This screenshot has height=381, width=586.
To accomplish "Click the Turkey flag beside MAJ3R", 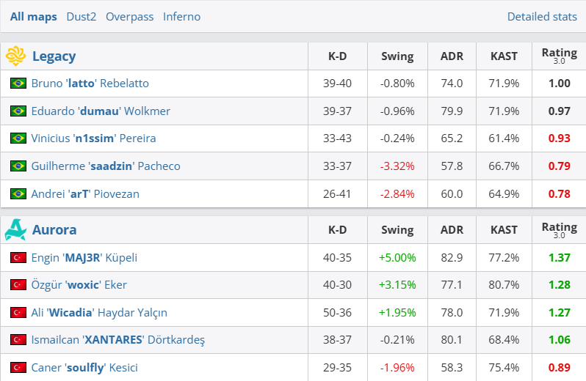I will [18, 258].
